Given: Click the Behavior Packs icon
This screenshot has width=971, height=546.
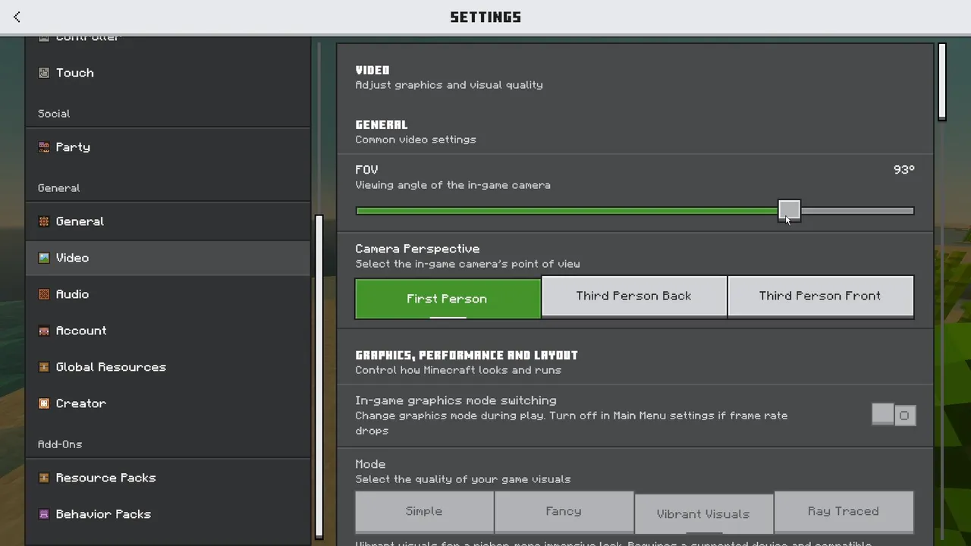Looking at the screenshot, I should (x=44, y=514).
